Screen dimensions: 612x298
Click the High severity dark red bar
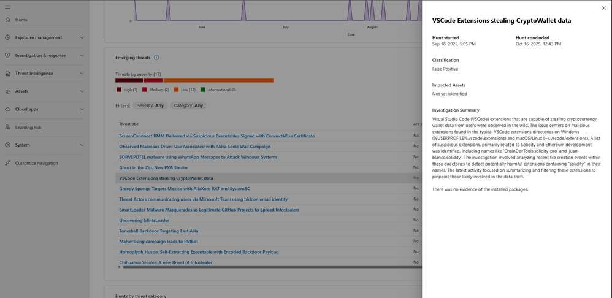point(129,80)
